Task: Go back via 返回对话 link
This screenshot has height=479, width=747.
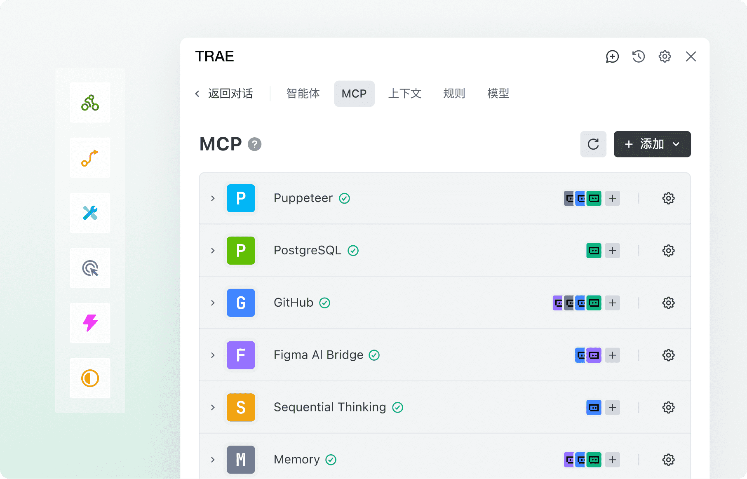Action: (x=225, y=94)
